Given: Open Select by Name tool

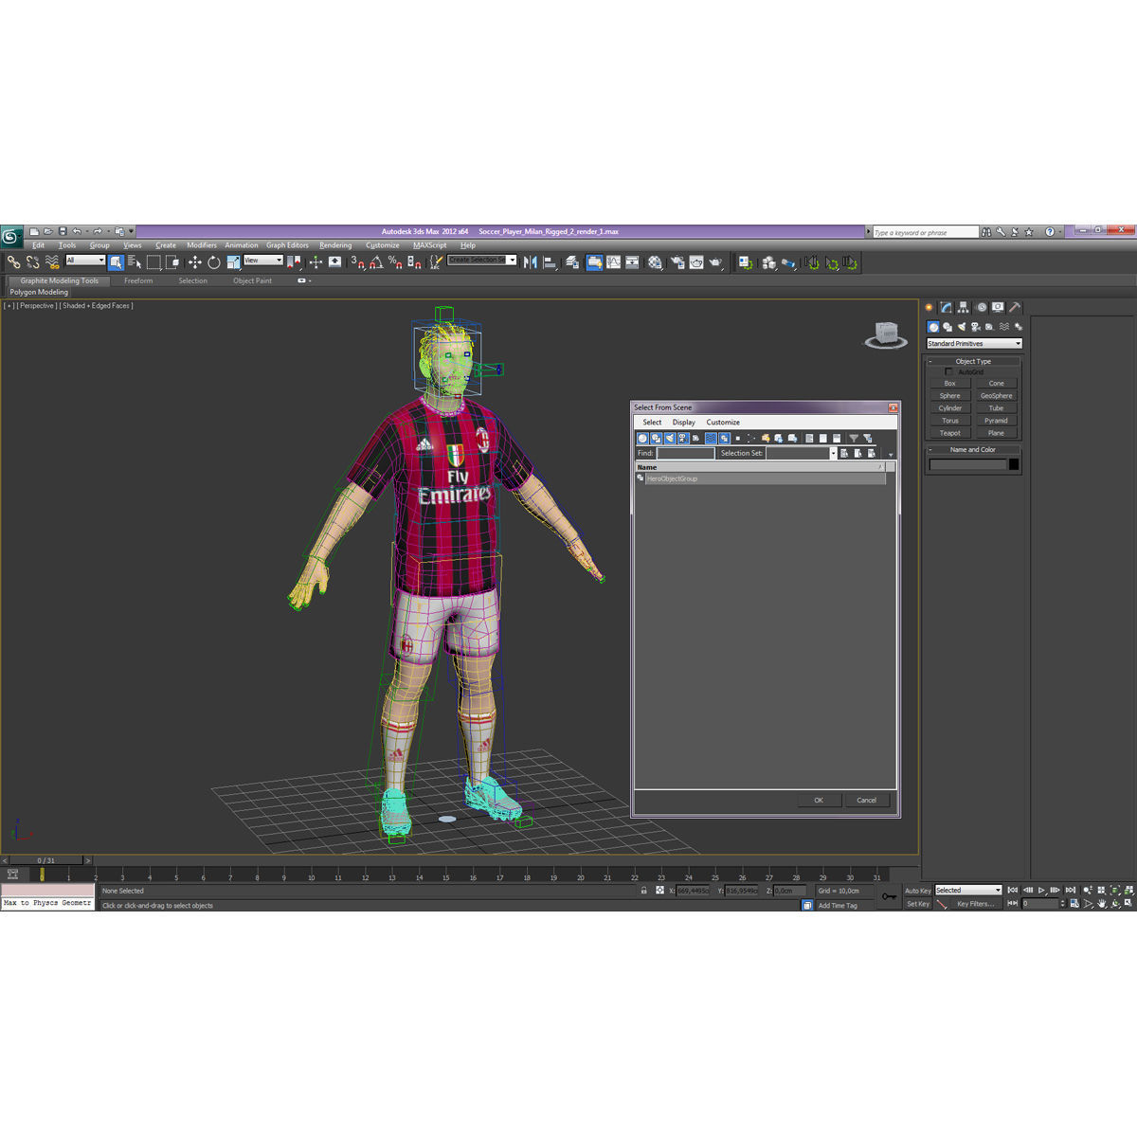Looking at the screenshot, I should (x=135, y=262).
